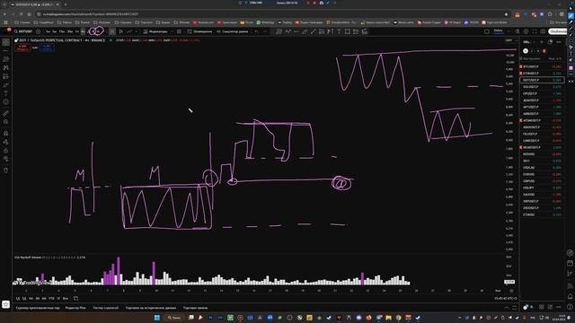575x323 pixels.
Task: Expand favorite indicators dropdown arrow
Action: coord(172,32)
